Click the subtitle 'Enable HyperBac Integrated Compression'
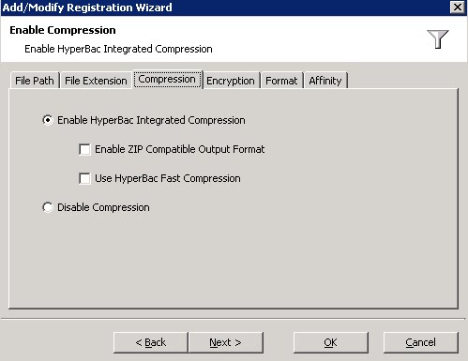Screen dimensions: 468x361 pos(118,49)
